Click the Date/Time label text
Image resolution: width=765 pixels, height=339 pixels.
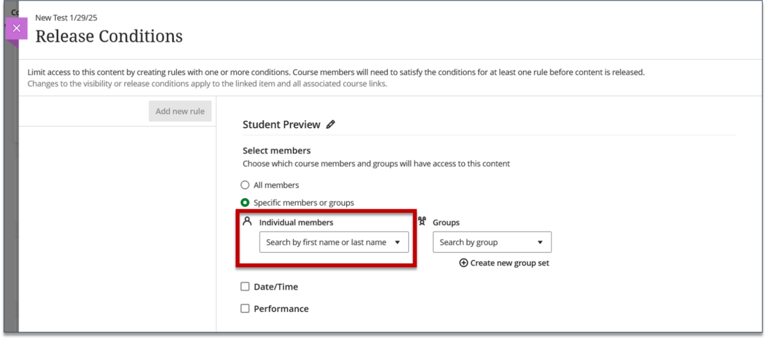click(276, 287)
